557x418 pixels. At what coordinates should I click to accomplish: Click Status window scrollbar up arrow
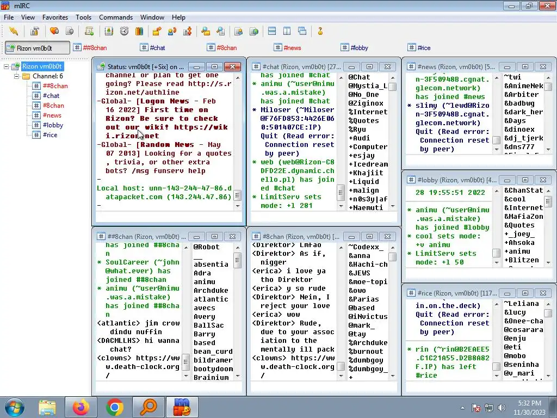(x=238, y=77)
